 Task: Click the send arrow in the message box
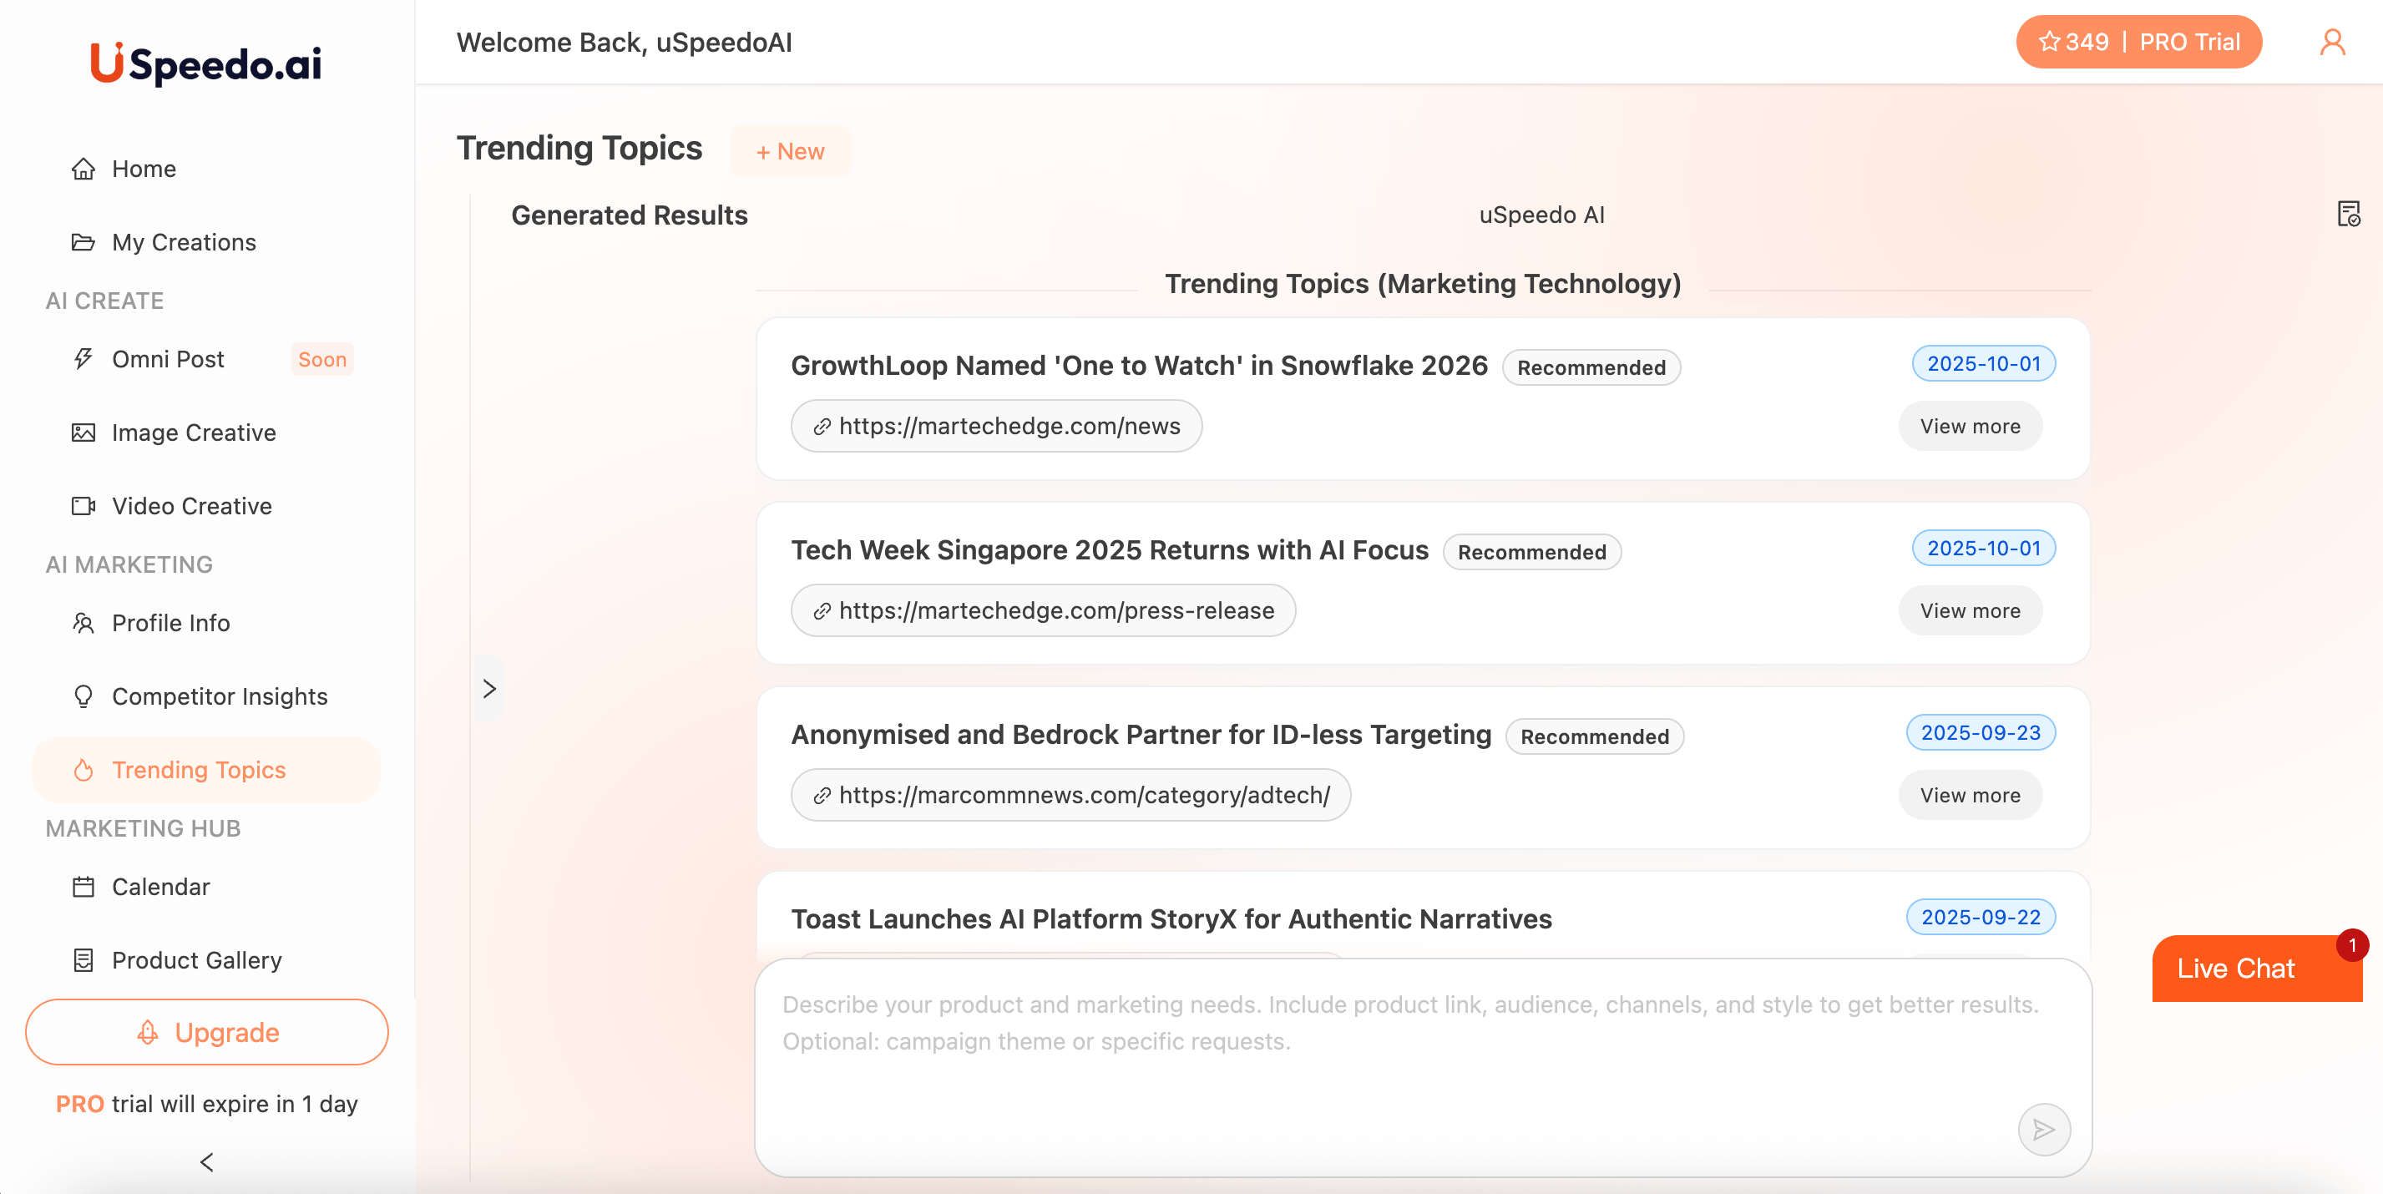2046,1129
